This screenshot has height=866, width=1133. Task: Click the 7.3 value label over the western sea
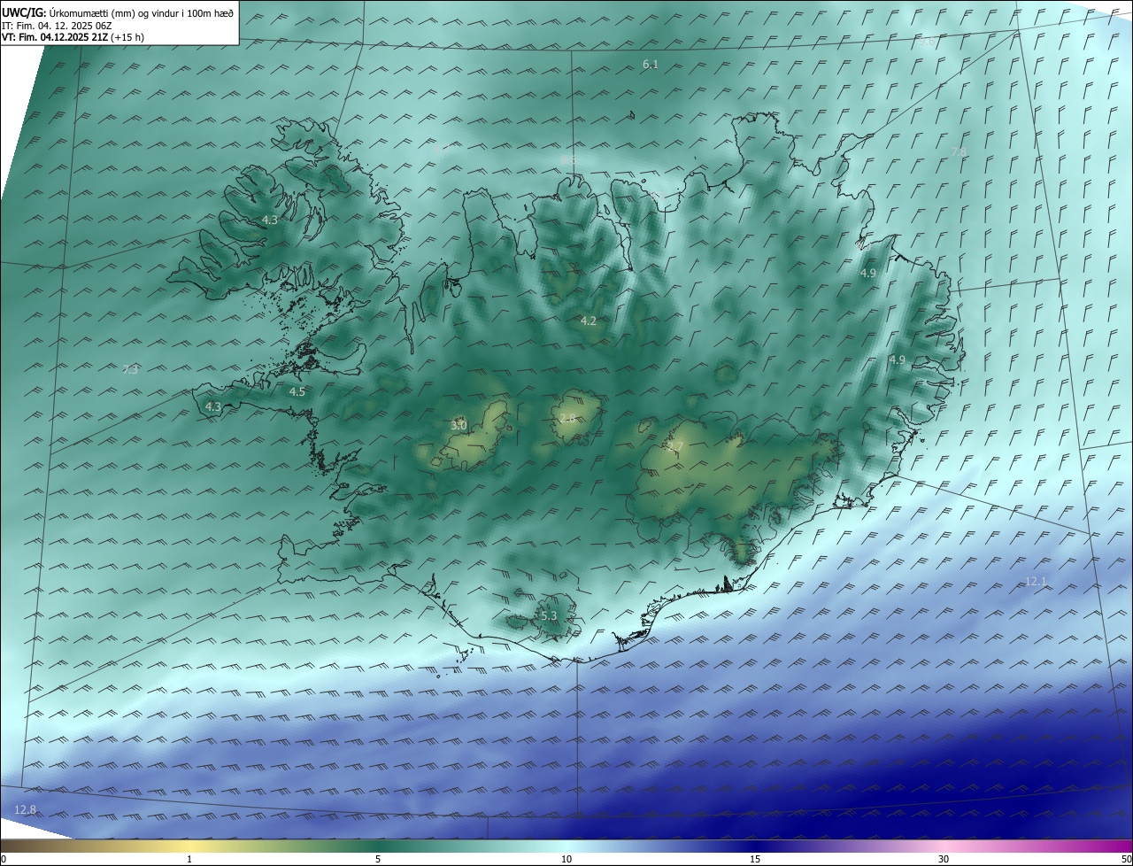click(130, 369)
